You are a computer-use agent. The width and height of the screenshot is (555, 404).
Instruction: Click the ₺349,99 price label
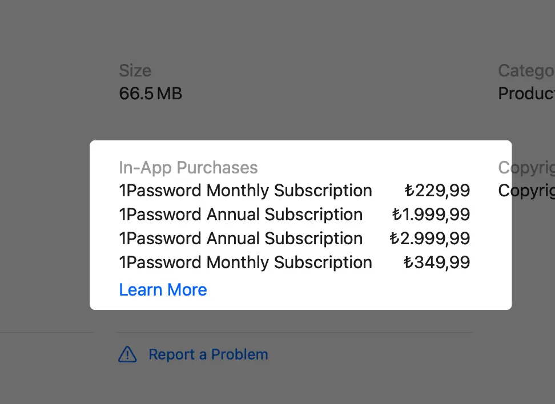click(x=437, y=262)
